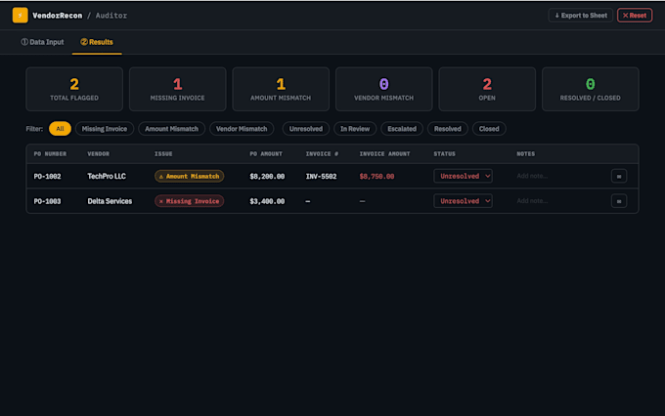Open status dropdown for TechPro LLC row
This screenshot has width=665, height=416.
coord(463,176)
